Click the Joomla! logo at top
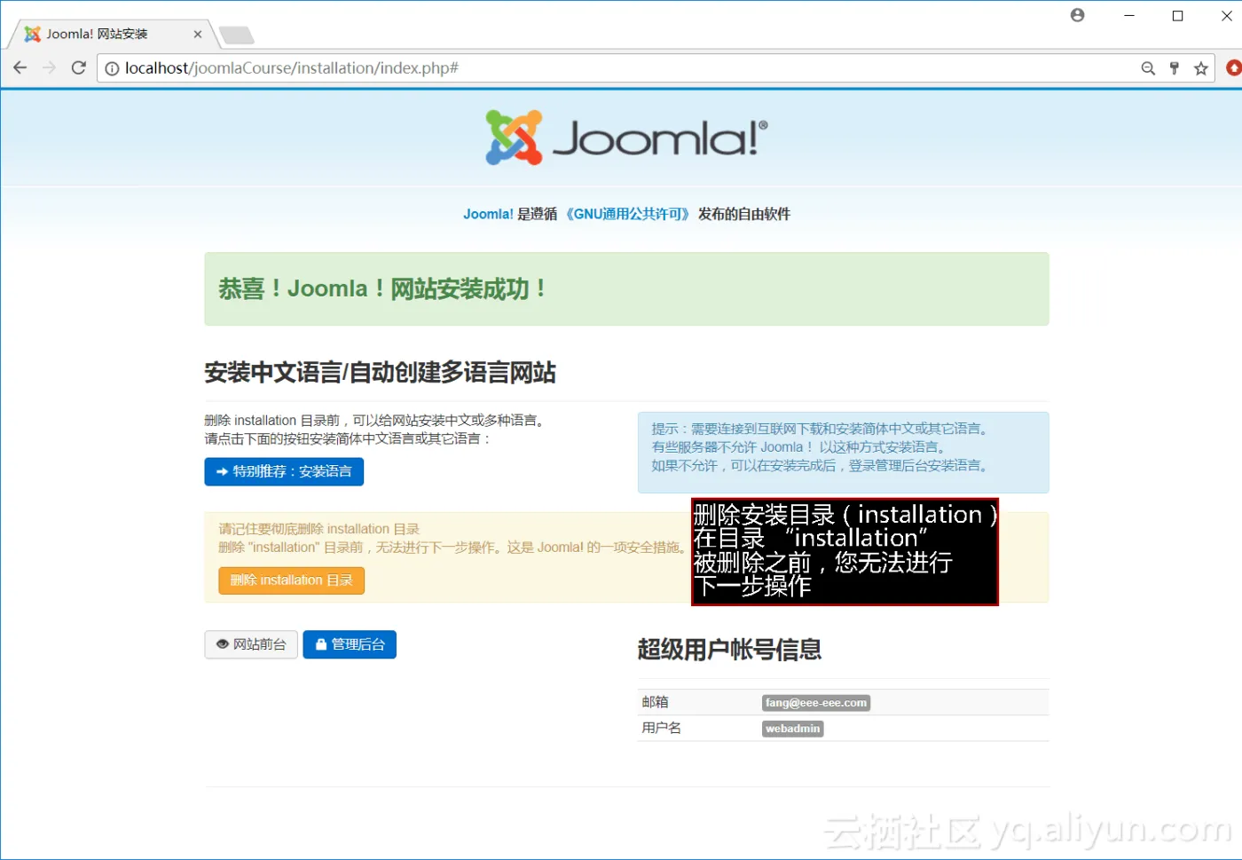This screenshot has width=1242, height=860. (626, 138)
